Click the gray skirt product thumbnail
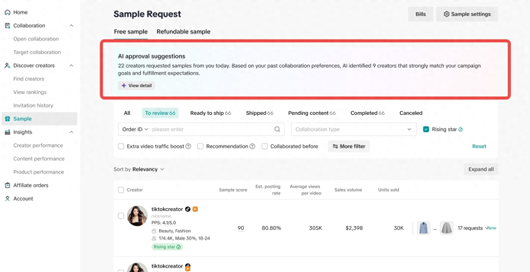The height and width of the screenshot is (272, 530). point(447,228)
